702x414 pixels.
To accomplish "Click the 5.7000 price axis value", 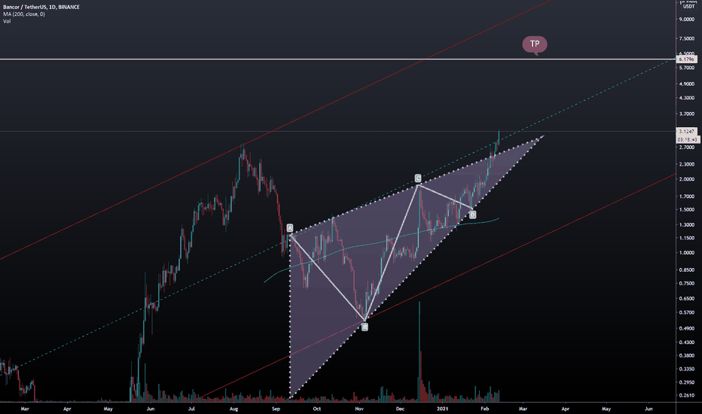I will pyautogui.click(x=686, y=68).
